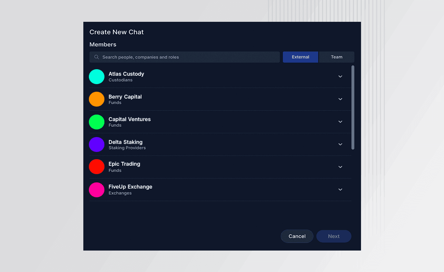Expand the Berry Capital chevron
Viewport: 444px width, 272px height.
pyautogui.click(x=340, y=99)
